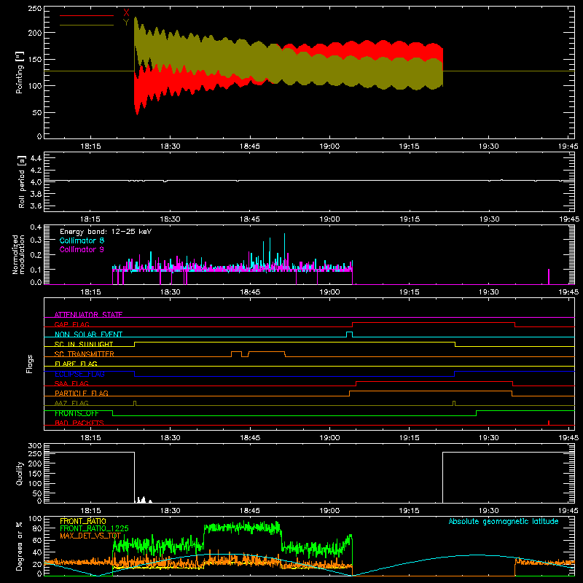Select the GAP_FLAG label
Screen dimensions: 583x583
tap(71, 324)
